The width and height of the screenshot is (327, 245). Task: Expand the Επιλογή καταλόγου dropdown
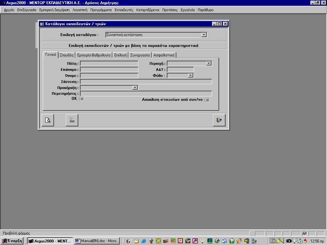(204, 35)
